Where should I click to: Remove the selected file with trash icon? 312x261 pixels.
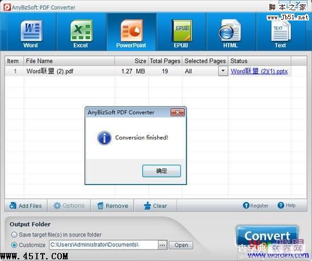(112, 205)
